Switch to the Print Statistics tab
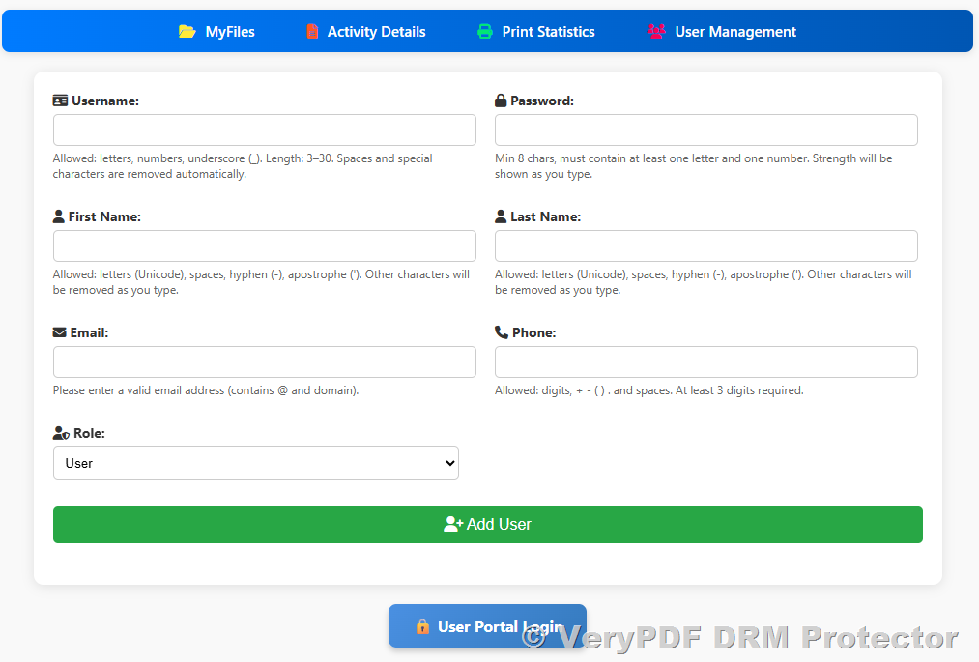Screen dimensions: 979x662 [x=548, y=32]
